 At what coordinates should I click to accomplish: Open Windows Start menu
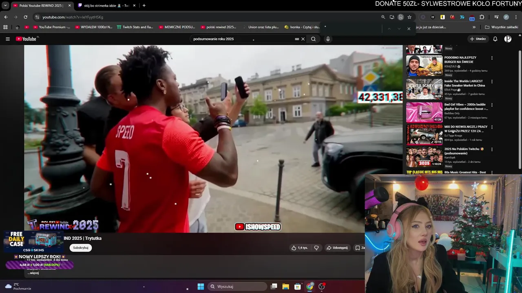coord(201,286)
